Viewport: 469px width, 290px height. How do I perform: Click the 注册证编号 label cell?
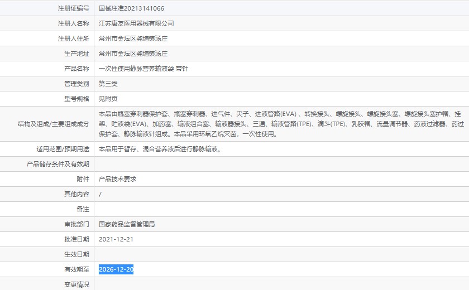point(73,8)
